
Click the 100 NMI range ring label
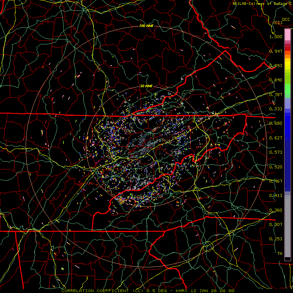coord(146,26)
